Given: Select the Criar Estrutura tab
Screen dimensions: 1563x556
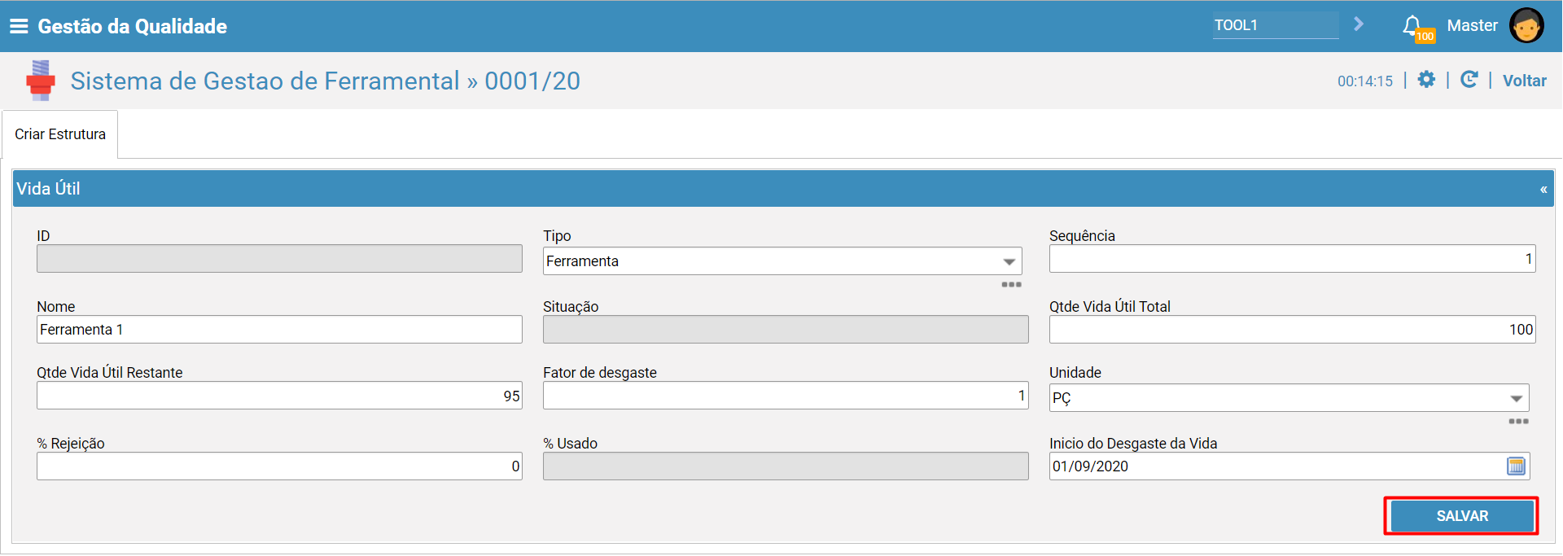Looking at the screenshot, I should pyautogui.click(x=60, y=134).
